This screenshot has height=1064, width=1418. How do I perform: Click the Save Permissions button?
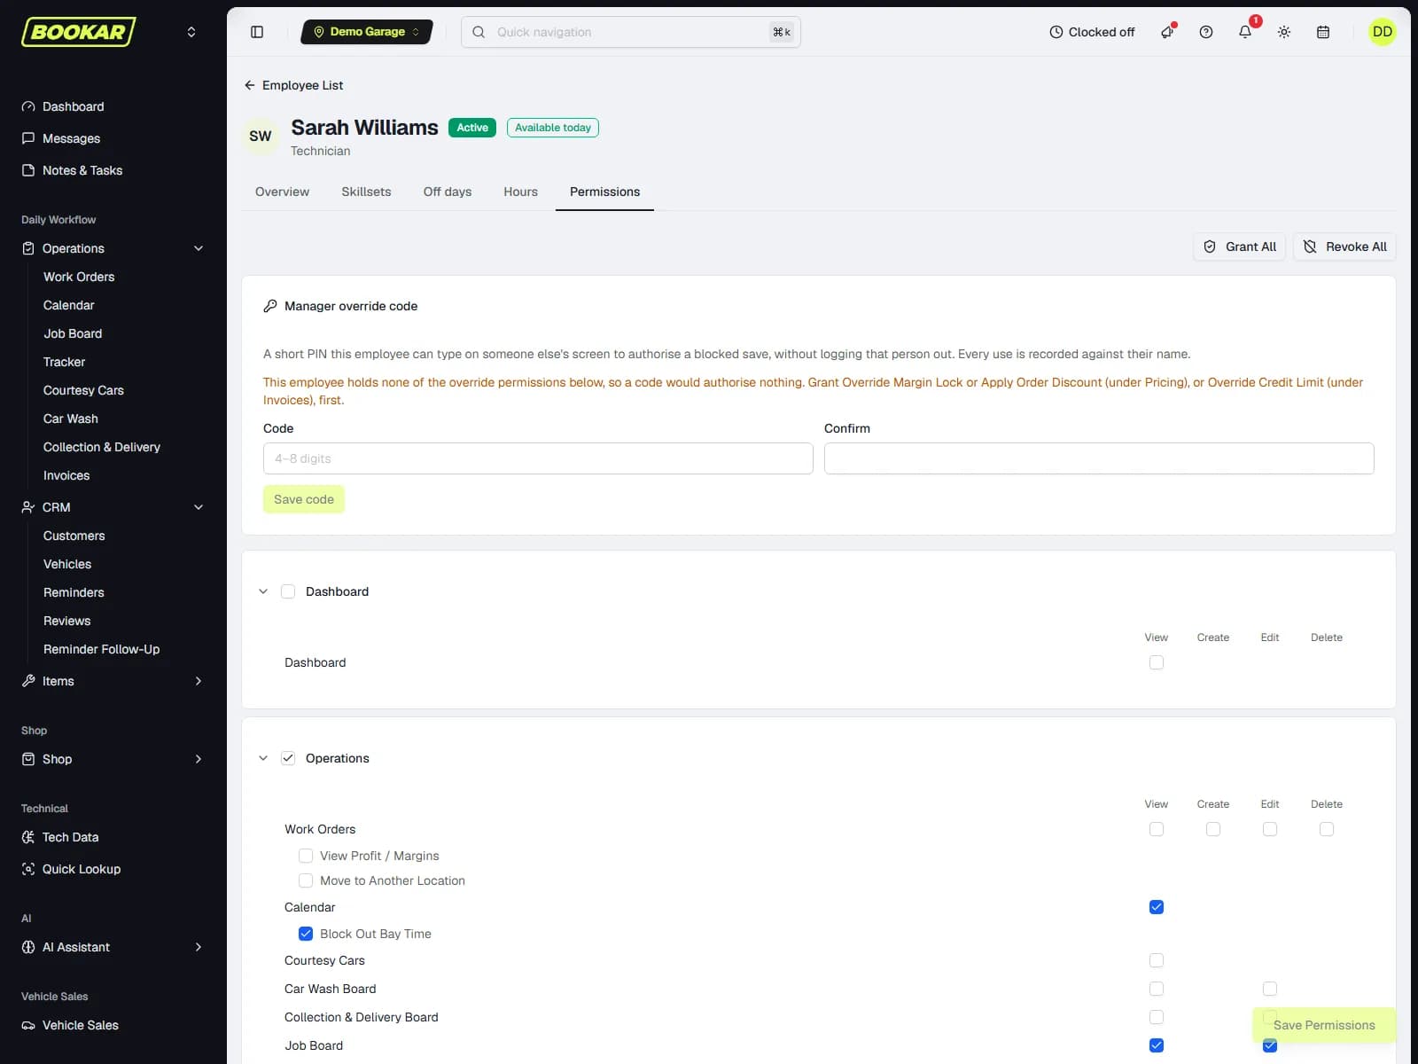(x=1324, y=1025)
